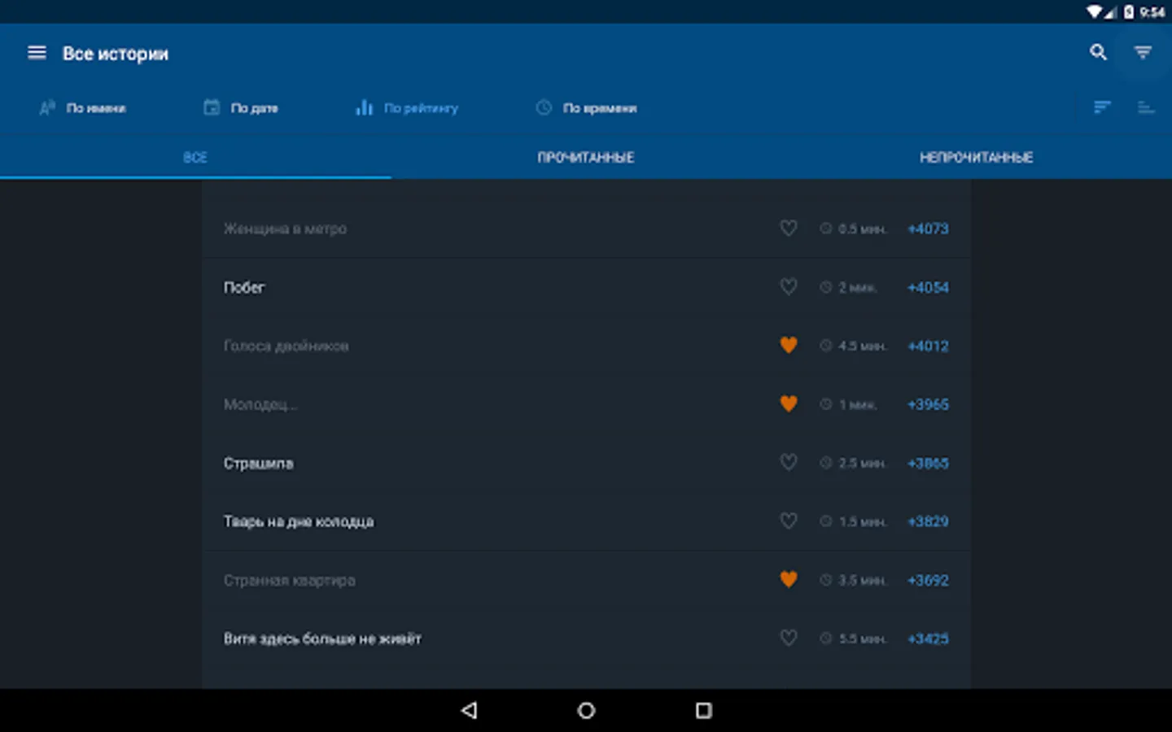Image resolution: width=1172 pixels, height=732 pixels.
Task: Click the rating value +3965
Action: [928, 405]
